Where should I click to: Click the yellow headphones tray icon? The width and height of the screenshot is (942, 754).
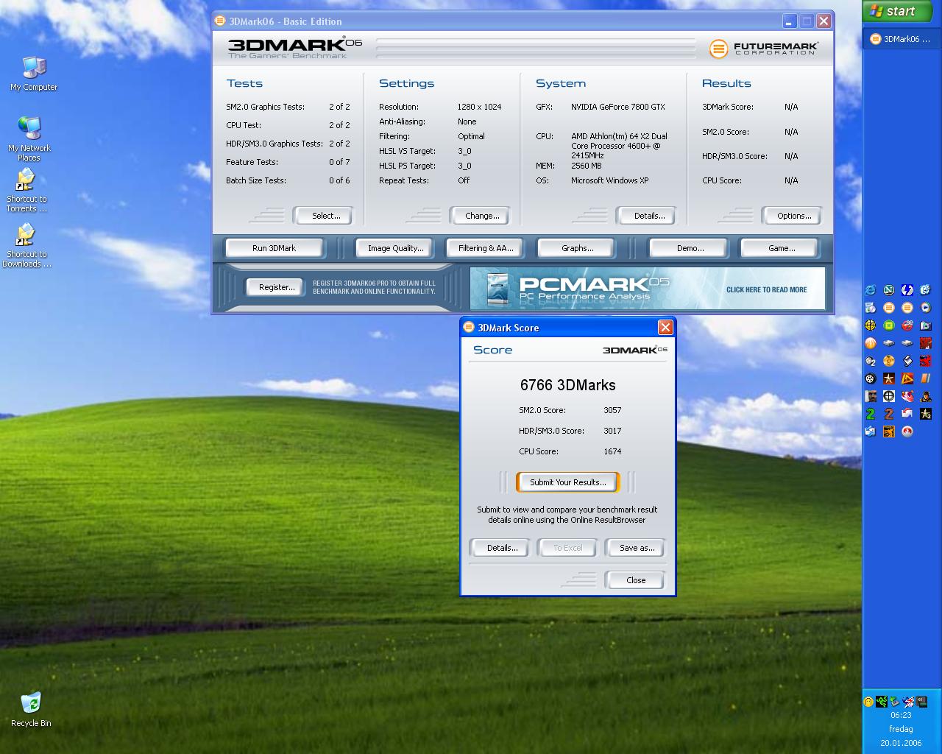click(868, 702)
